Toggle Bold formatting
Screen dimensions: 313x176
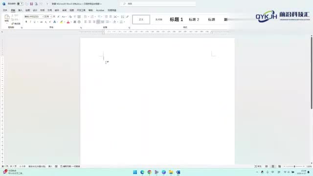[26, 22]
